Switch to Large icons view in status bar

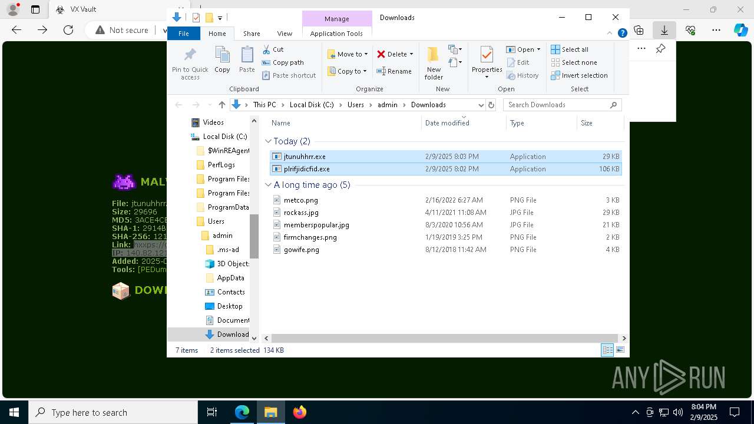(x=620, y=350)
